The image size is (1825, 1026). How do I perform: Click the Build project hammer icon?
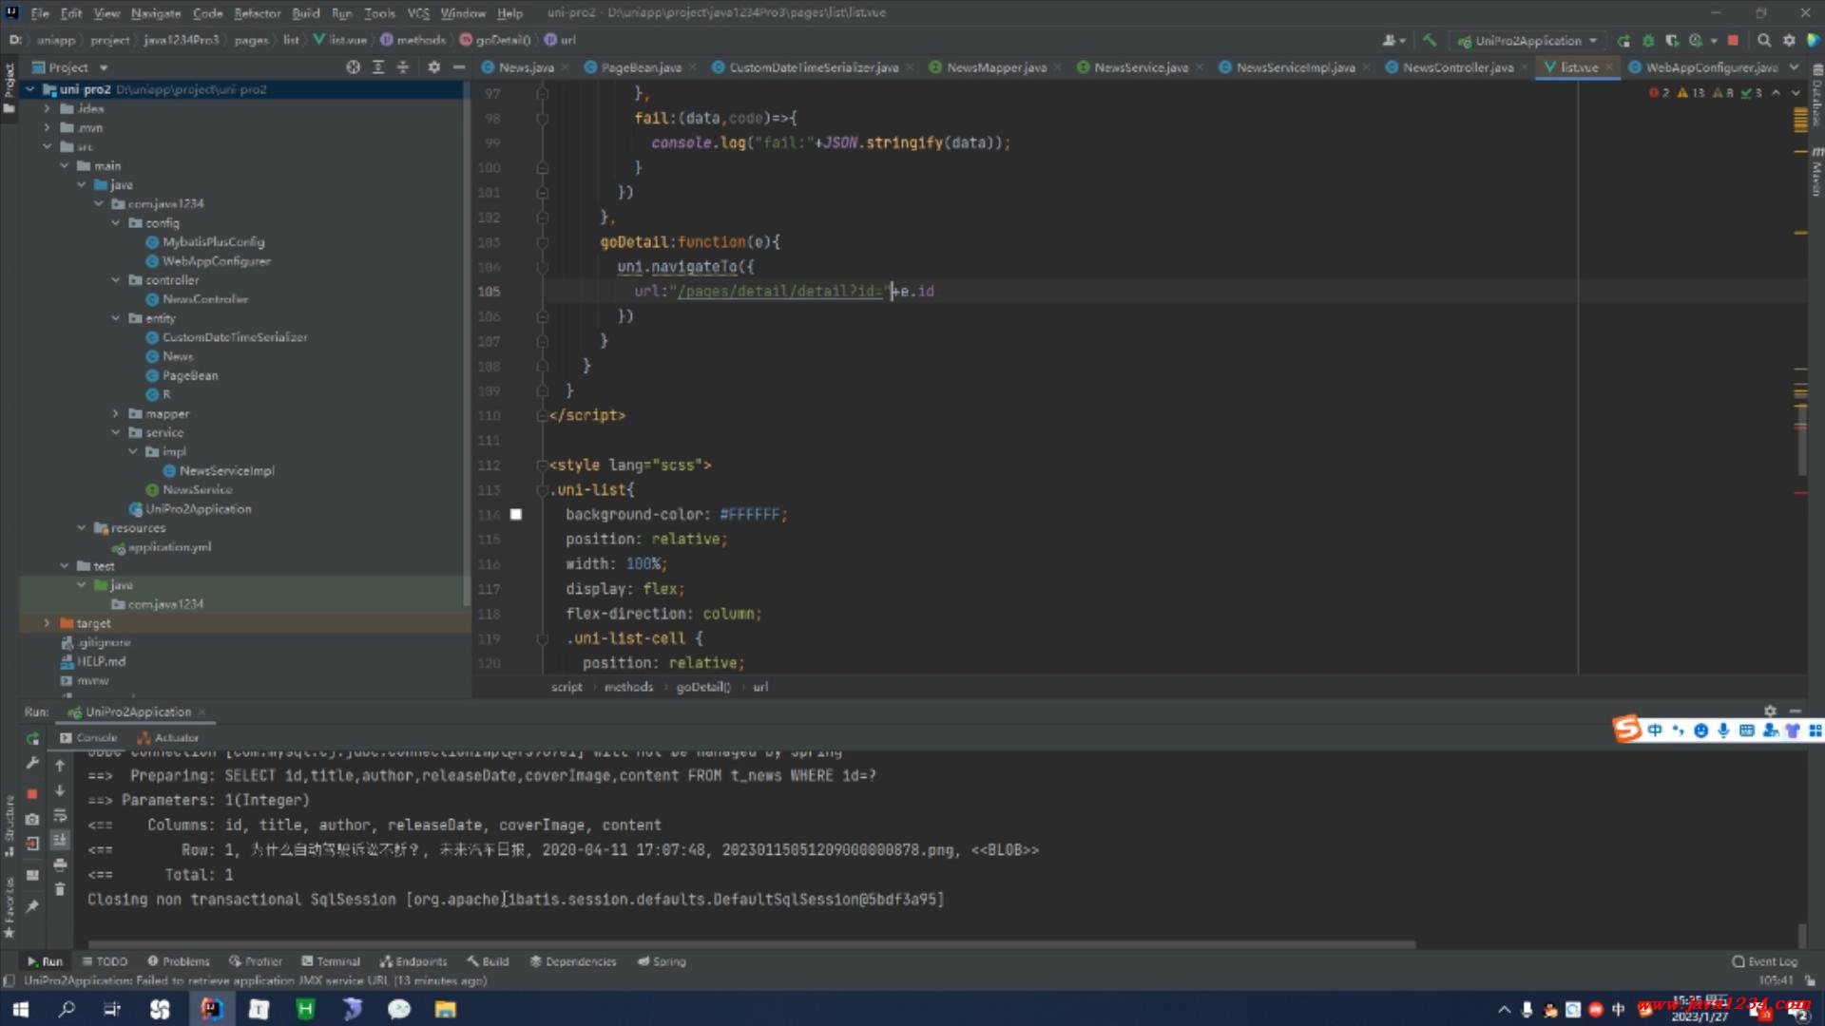[1429, 40]
